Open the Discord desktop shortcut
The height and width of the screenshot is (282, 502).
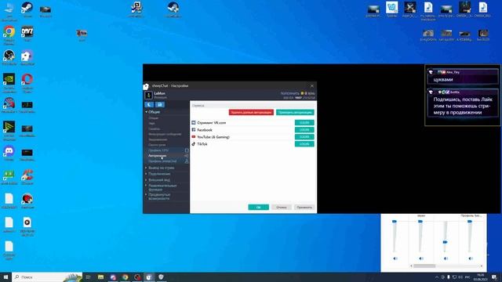click(x=9, y=153)
